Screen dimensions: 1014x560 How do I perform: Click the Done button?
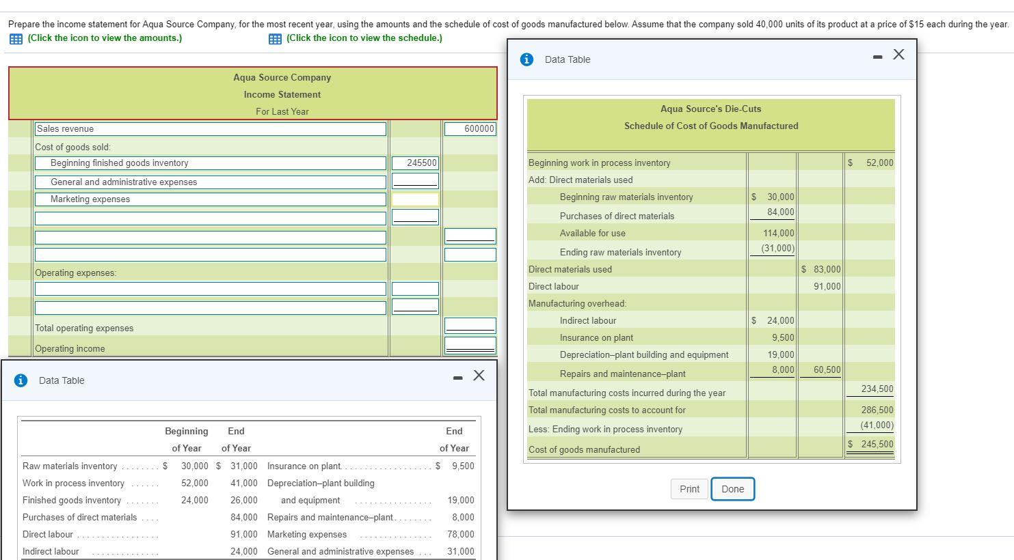coord(732,488)
